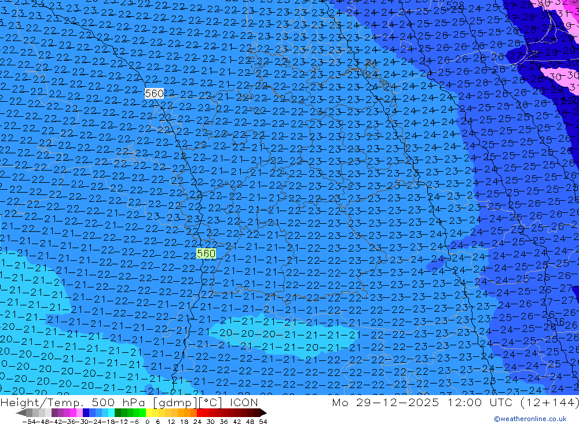Pick the bright red swatch above 24
This screenshot has height=424, width=579.
pos(200,413)
